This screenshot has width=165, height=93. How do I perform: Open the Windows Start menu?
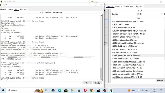coord(3,90)
